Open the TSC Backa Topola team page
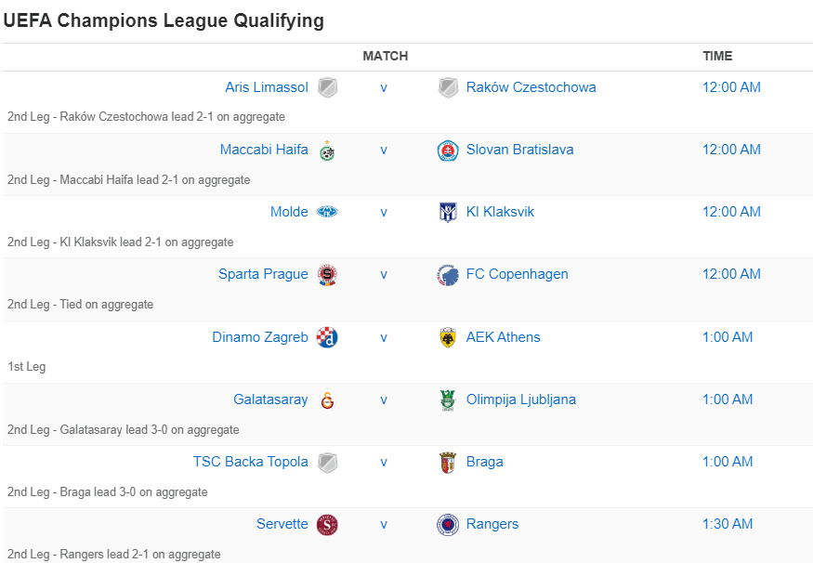 coord(252,461)
